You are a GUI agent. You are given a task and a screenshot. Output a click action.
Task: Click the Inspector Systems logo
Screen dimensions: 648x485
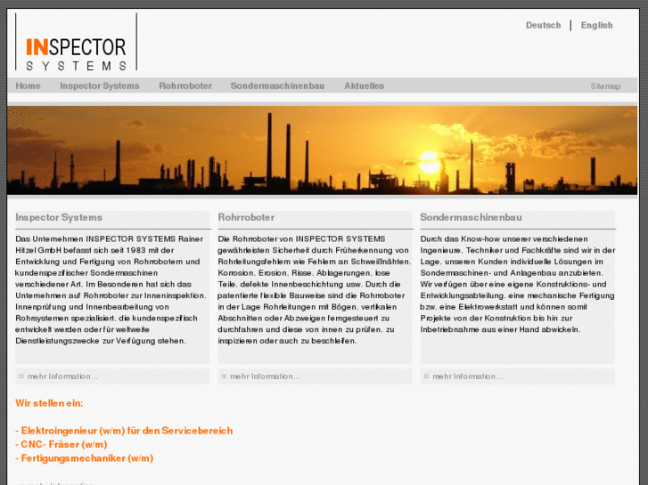[x=76, y=42]
